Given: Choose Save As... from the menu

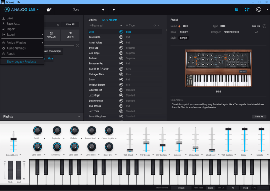Looking at the screenshot, I should pyautogui.click(x=13, y=24).
